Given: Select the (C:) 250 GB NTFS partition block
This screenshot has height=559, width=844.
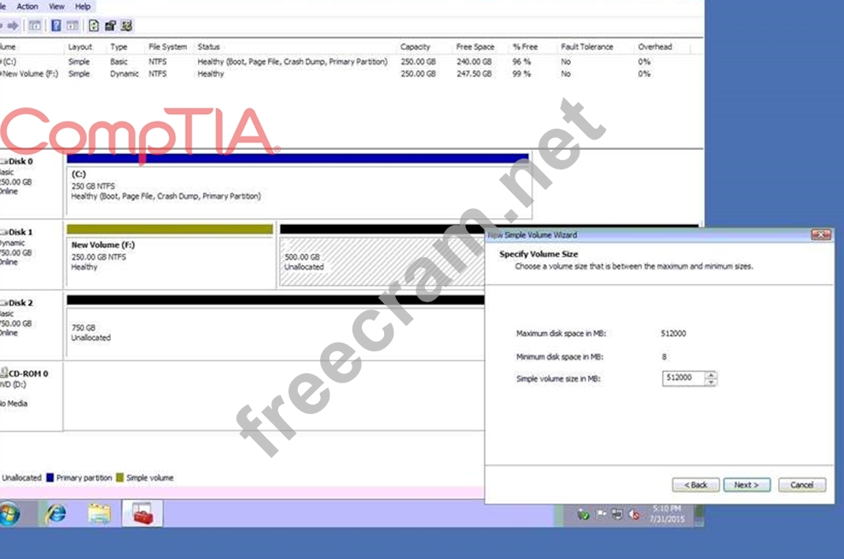Looking at the screenshot, I should 298,186.
